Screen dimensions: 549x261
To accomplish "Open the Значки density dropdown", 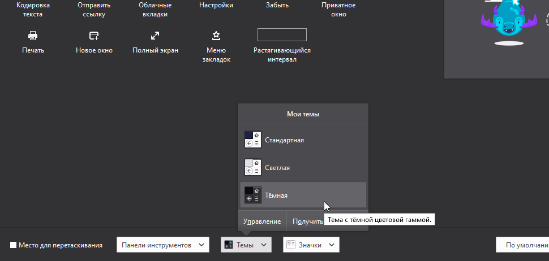I will tap(311, 245).
